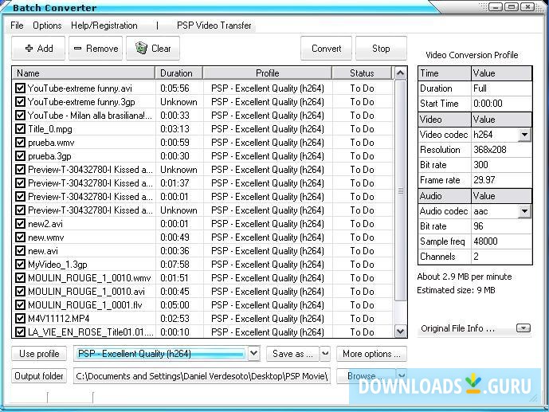Screen dimensions: 549x412
Task: Maximize the Batch Converter window
Action: [512, 6]
